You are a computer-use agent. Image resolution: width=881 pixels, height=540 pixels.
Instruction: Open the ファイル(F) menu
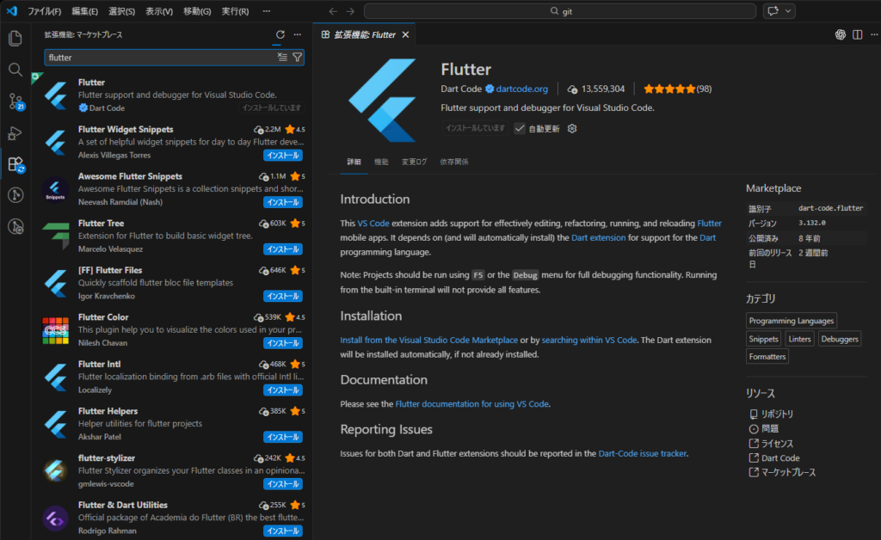tap(44, 11)
